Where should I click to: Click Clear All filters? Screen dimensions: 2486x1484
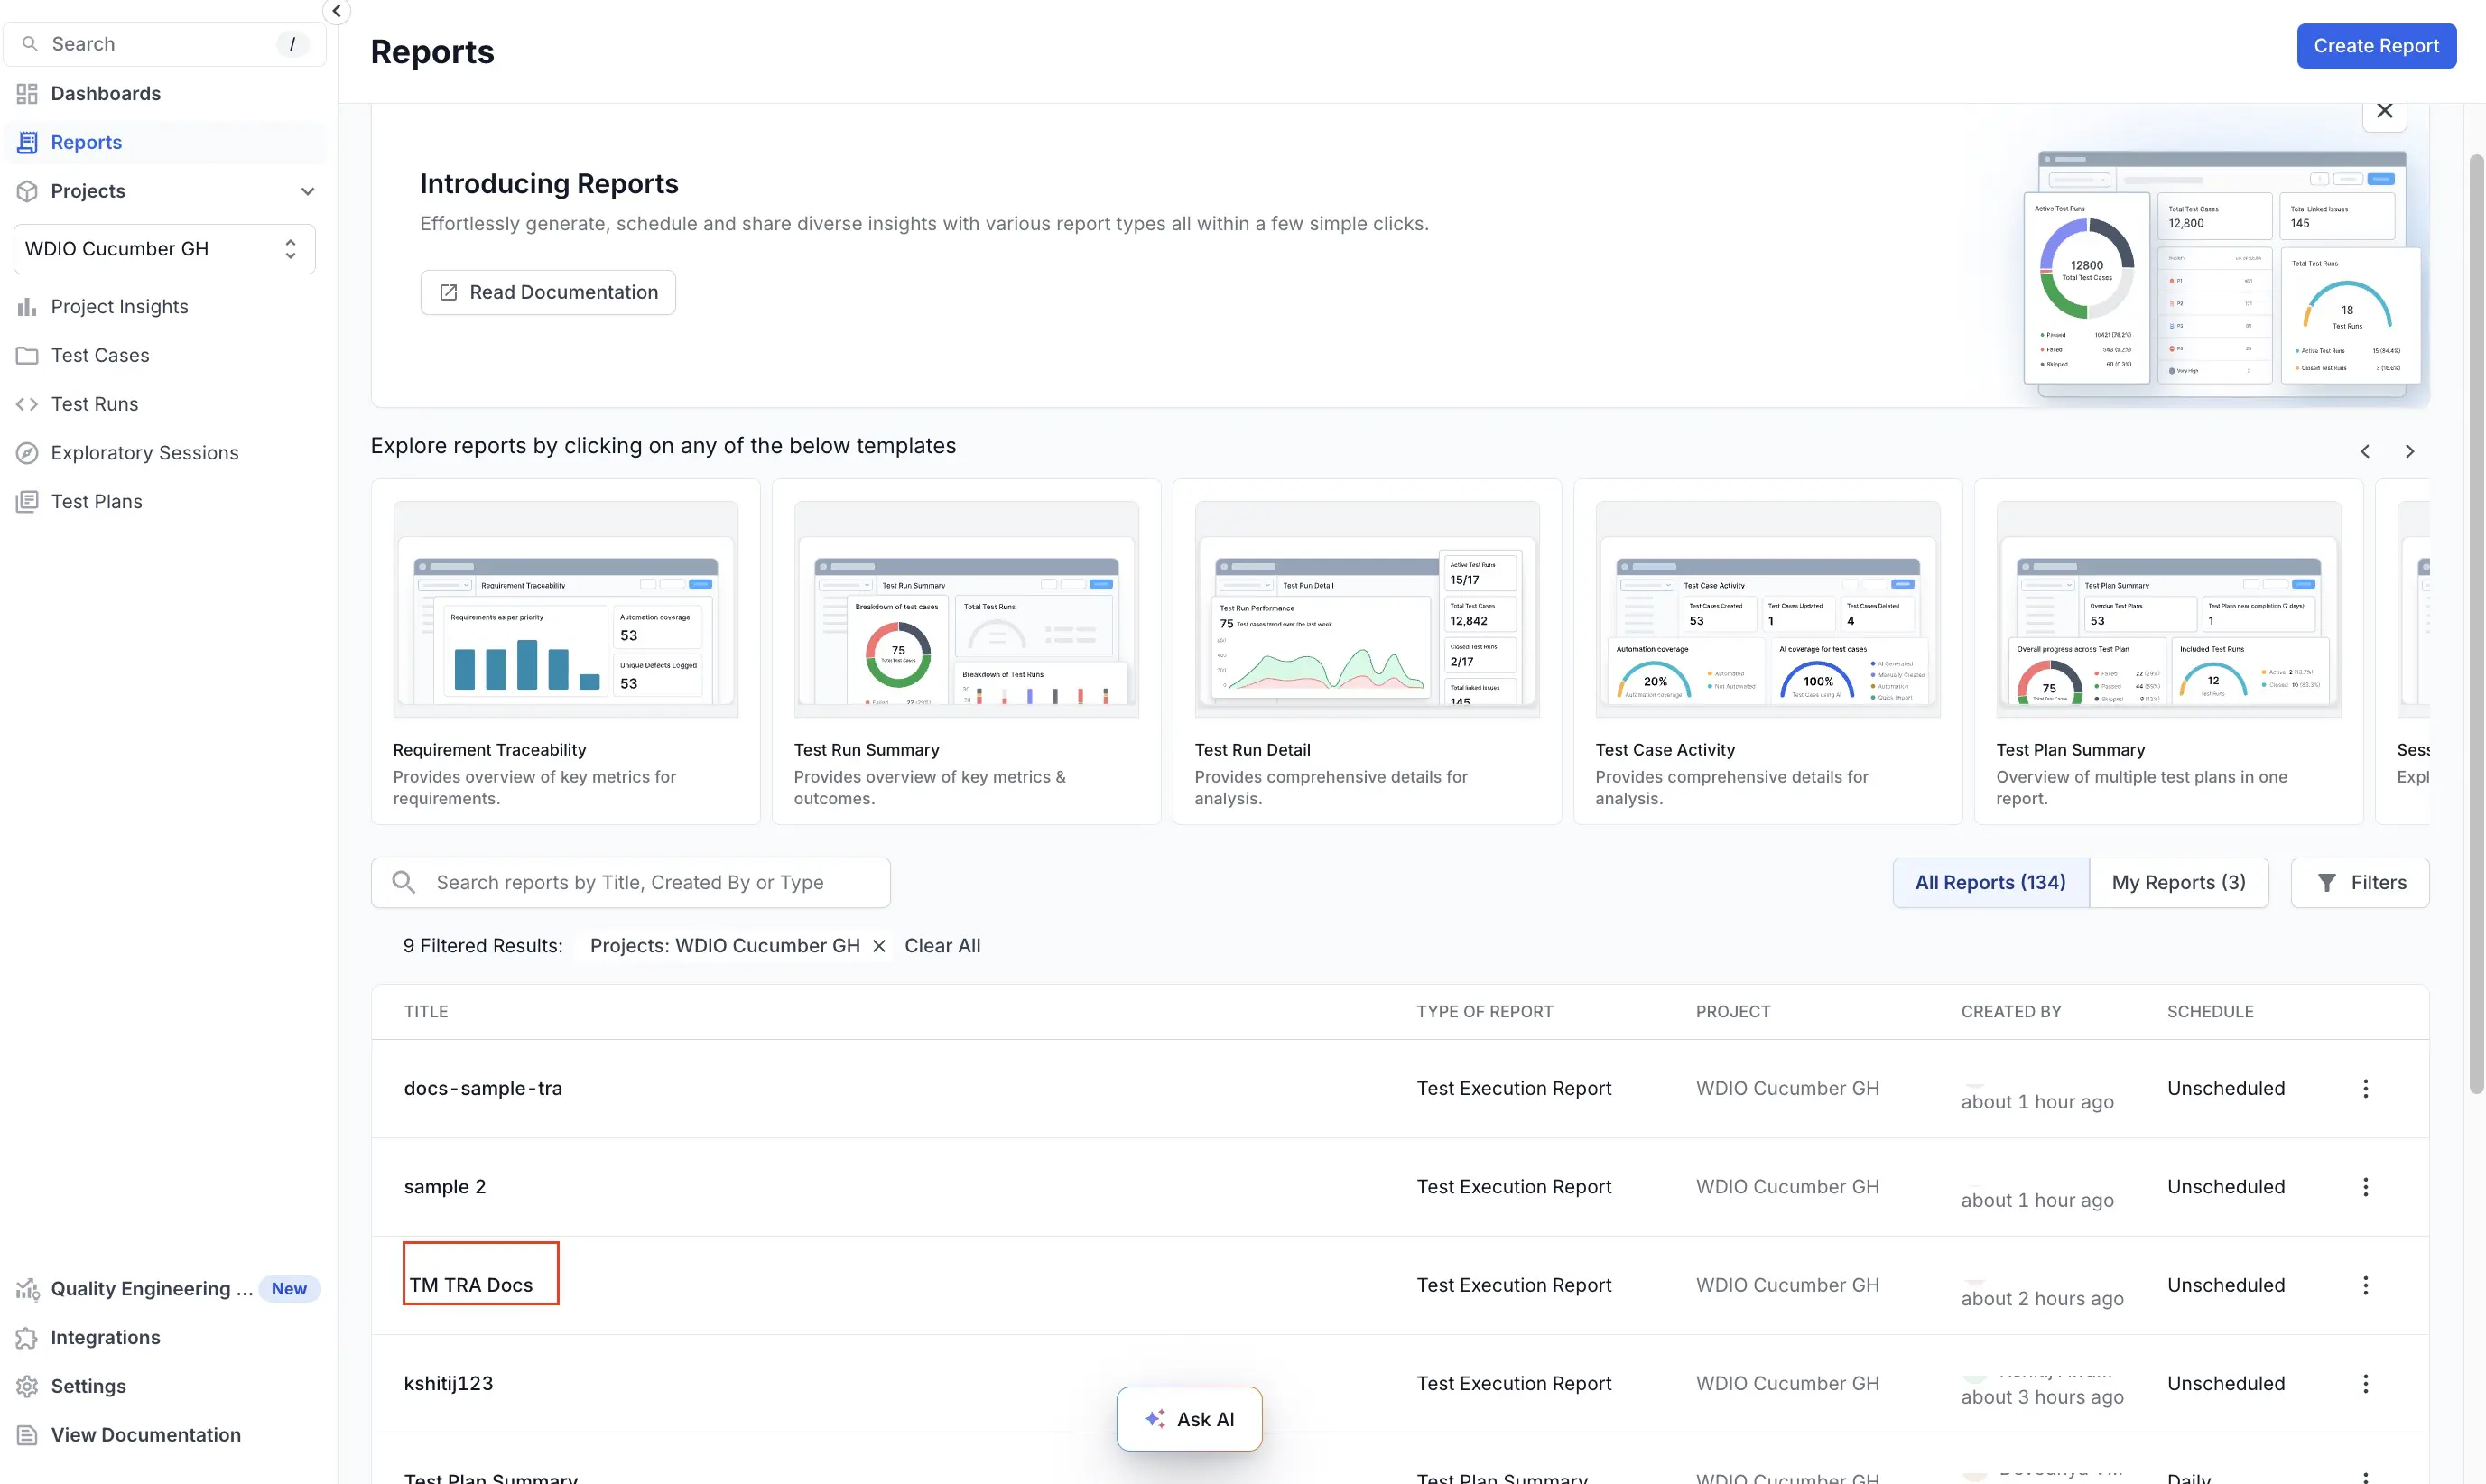pyautogui.click(x=942, y=946)
